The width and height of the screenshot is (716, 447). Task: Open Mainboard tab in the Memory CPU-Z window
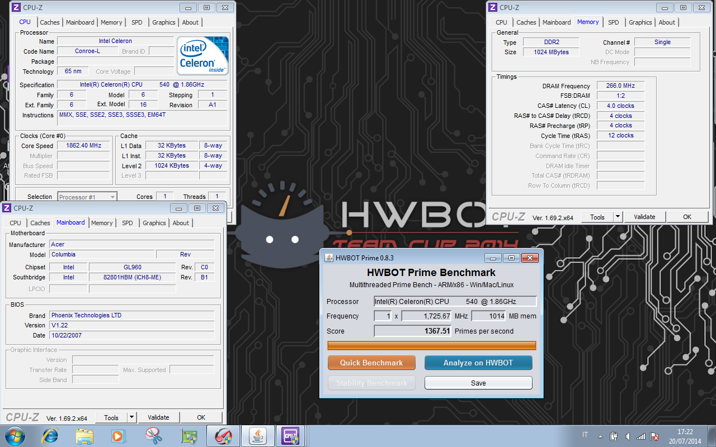pyautogui.click(x=557, y=22)
